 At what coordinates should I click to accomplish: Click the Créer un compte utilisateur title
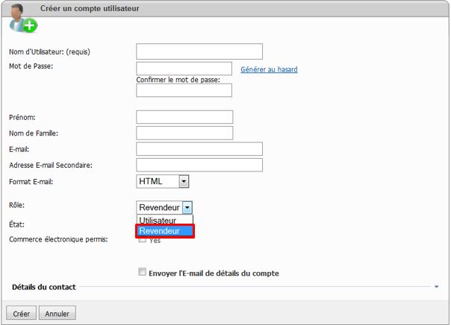pos(90,8)
